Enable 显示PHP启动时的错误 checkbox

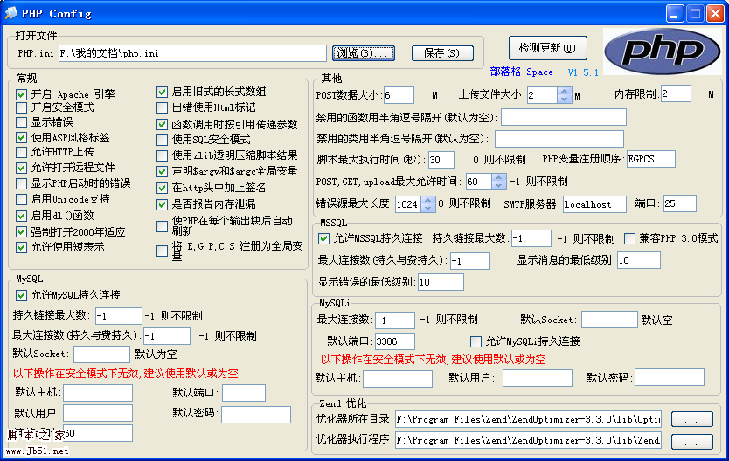(x=21, y=183)
